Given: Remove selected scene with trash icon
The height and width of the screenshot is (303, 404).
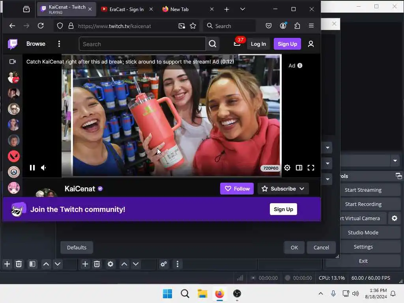Looking at the screenshot, I should tap(19, 264).
